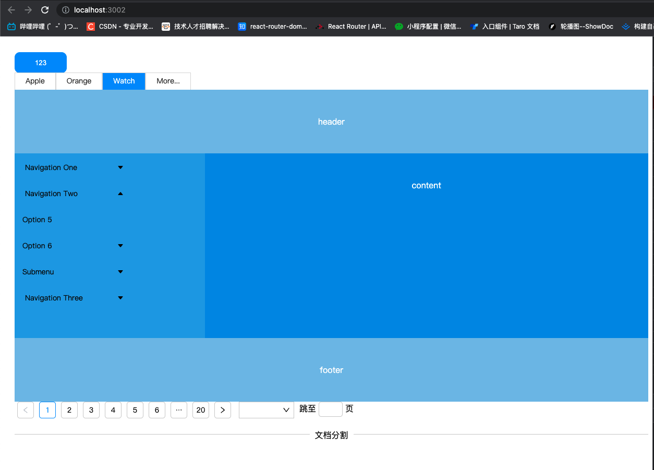This screenshot has height=470, width=654.
Task: Go to next page with right chevron
Action: pos(223,410)
